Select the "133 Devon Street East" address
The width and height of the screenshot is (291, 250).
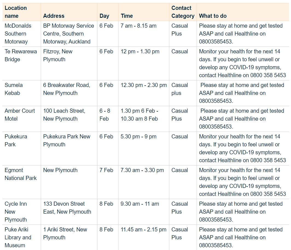click(67, 208)
